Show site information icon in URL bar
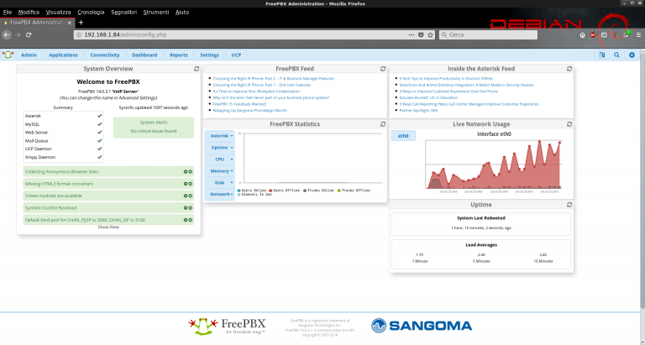This screenshot has height=345, width=645. click(79, 35)
